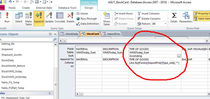This screenshot has height=99, width=210.
Task: Click the Insert Columns button
Action: point(149,14)
